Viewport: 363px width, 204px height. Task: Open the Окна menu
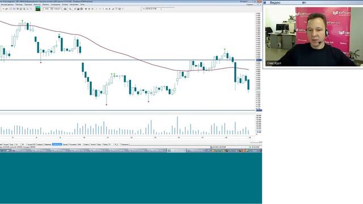tap(82, 5)
